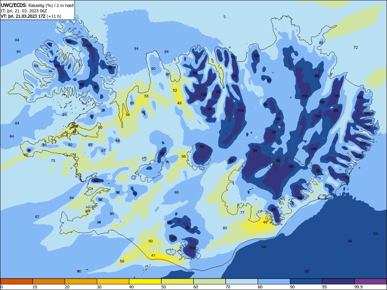Click the map value 81

(x=65, y=115)
